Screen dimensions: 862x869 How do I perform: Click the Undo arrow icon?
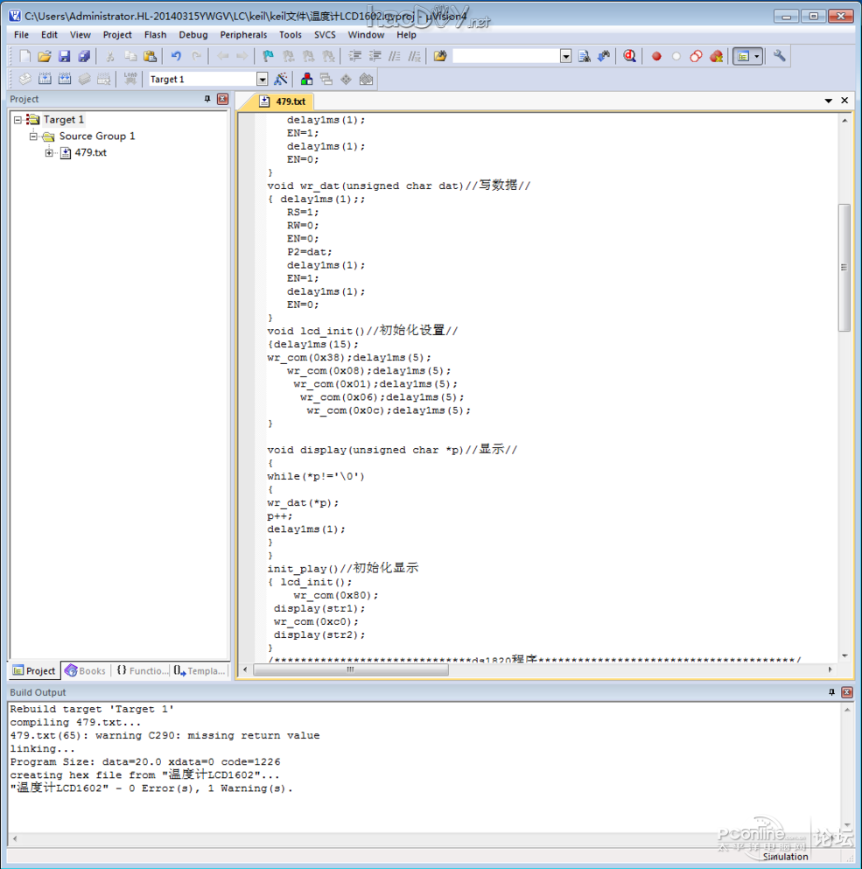point(176,56)
